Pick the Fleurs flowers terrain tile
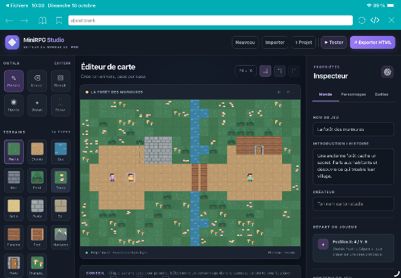401x278 pixels. point(60,180)
